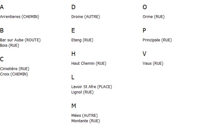The height and width of the screenshot is (126, 214).
Task: Open the Arrentieres (CHEMIN) entry
Action: click(20, 17)
